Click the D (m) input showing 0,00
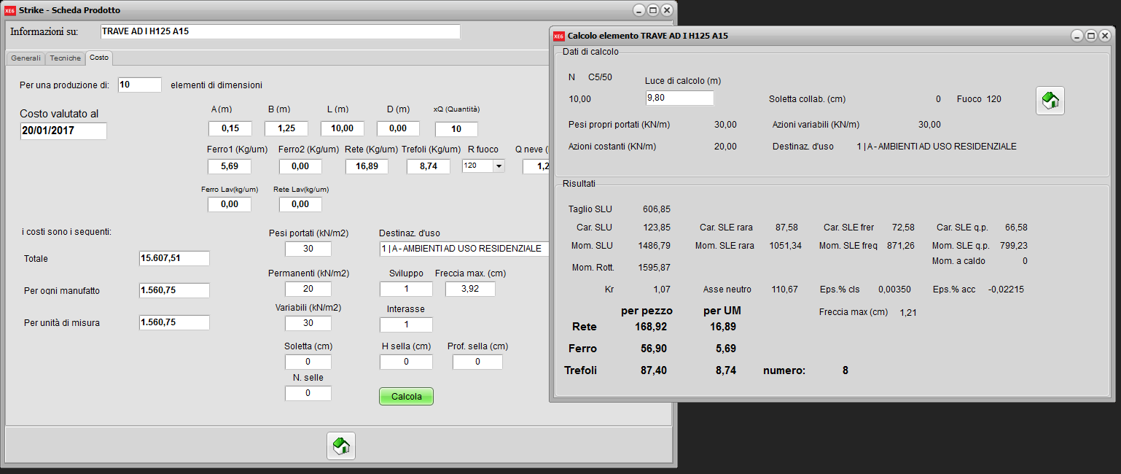This screenshot has width=1121, height=474. point(398,128)
